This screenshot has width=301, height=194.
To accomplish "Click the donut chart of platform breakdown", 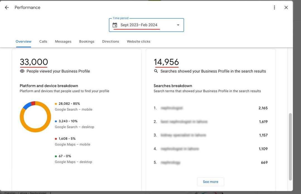I will click(x=35, y=117).
